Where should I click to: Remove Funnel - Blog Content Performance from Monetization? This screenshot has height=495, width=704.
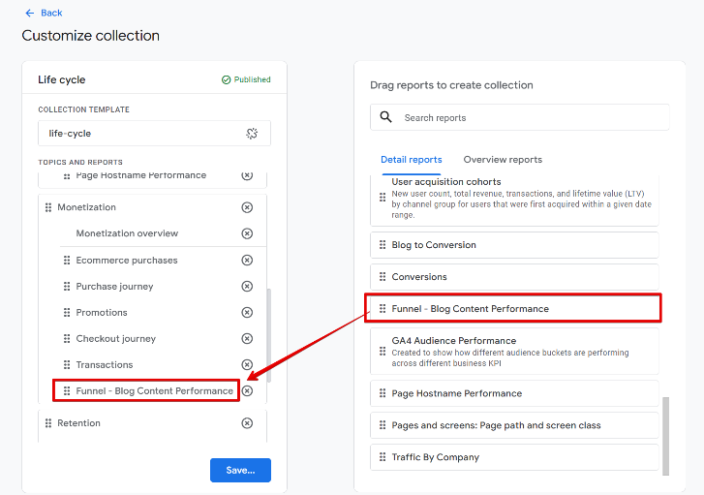247,390
